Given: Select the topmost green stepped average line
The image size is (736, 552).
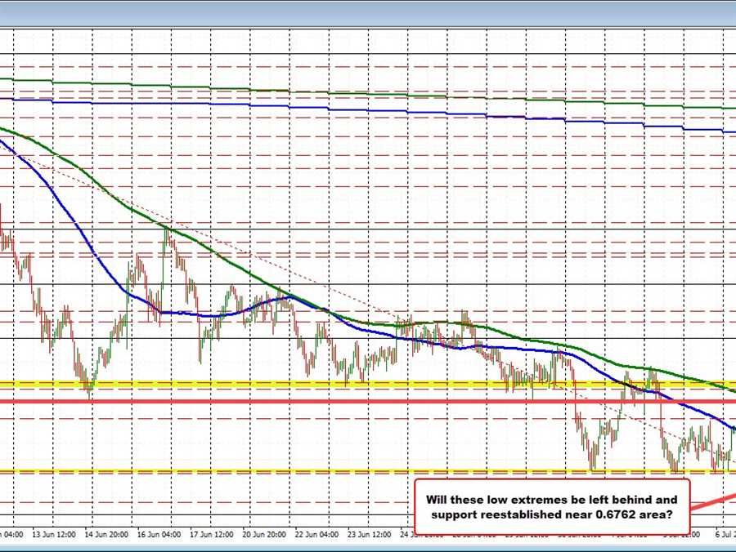Looking at the screenshot, I should [368, 93].
